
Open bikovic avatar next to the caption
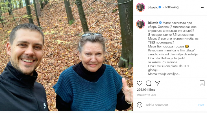click(140, 24)
